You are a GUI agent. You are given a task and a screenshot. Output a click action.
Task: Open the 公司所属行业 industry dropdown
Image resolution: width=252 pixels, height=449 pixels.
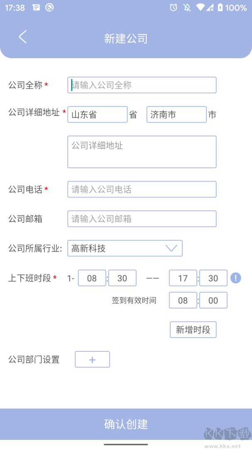coord(125,248)
